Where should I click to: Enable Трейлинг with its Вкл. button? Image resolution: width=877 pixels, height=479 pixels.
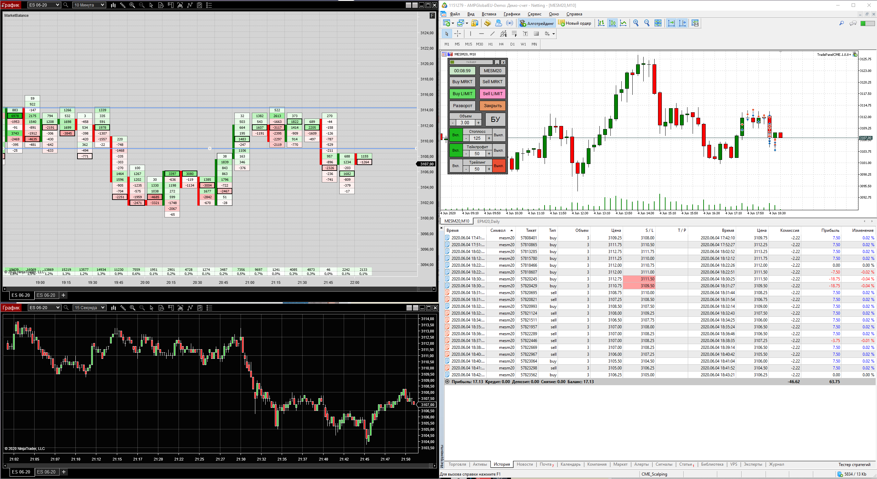[x=456, y=166]
